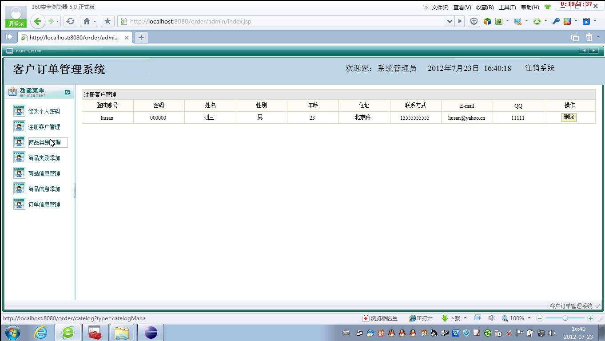Image resolution: width=605 pixels, height=341 pixels.
Task: Open 订单信息管理 in the sidebar
Action: 44,204
